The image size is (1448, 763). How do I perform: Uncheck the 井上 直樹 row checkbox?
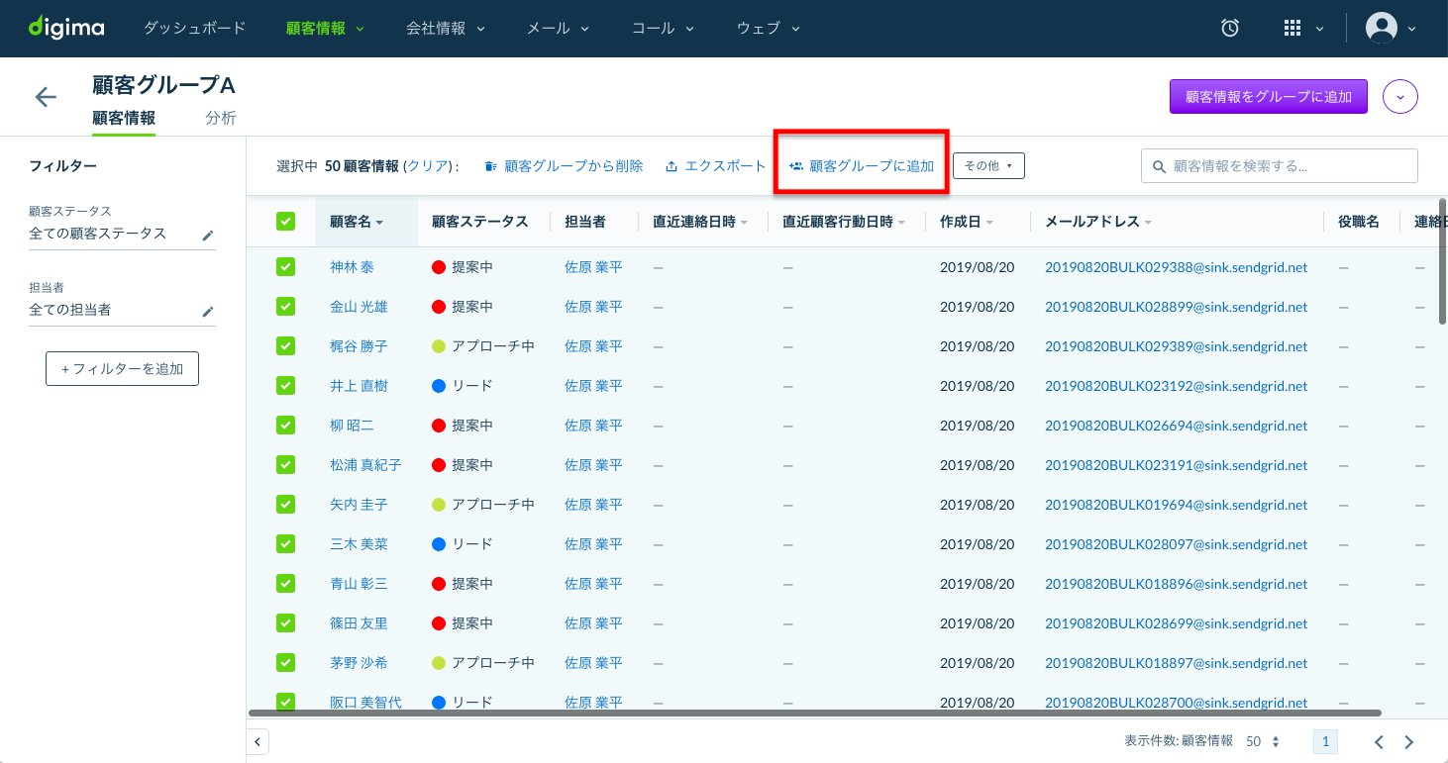285,386
